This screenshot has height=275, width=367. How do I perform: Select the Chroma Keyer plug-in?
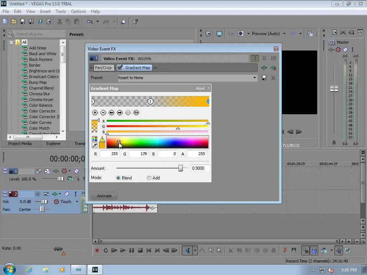tap(41, 100)
